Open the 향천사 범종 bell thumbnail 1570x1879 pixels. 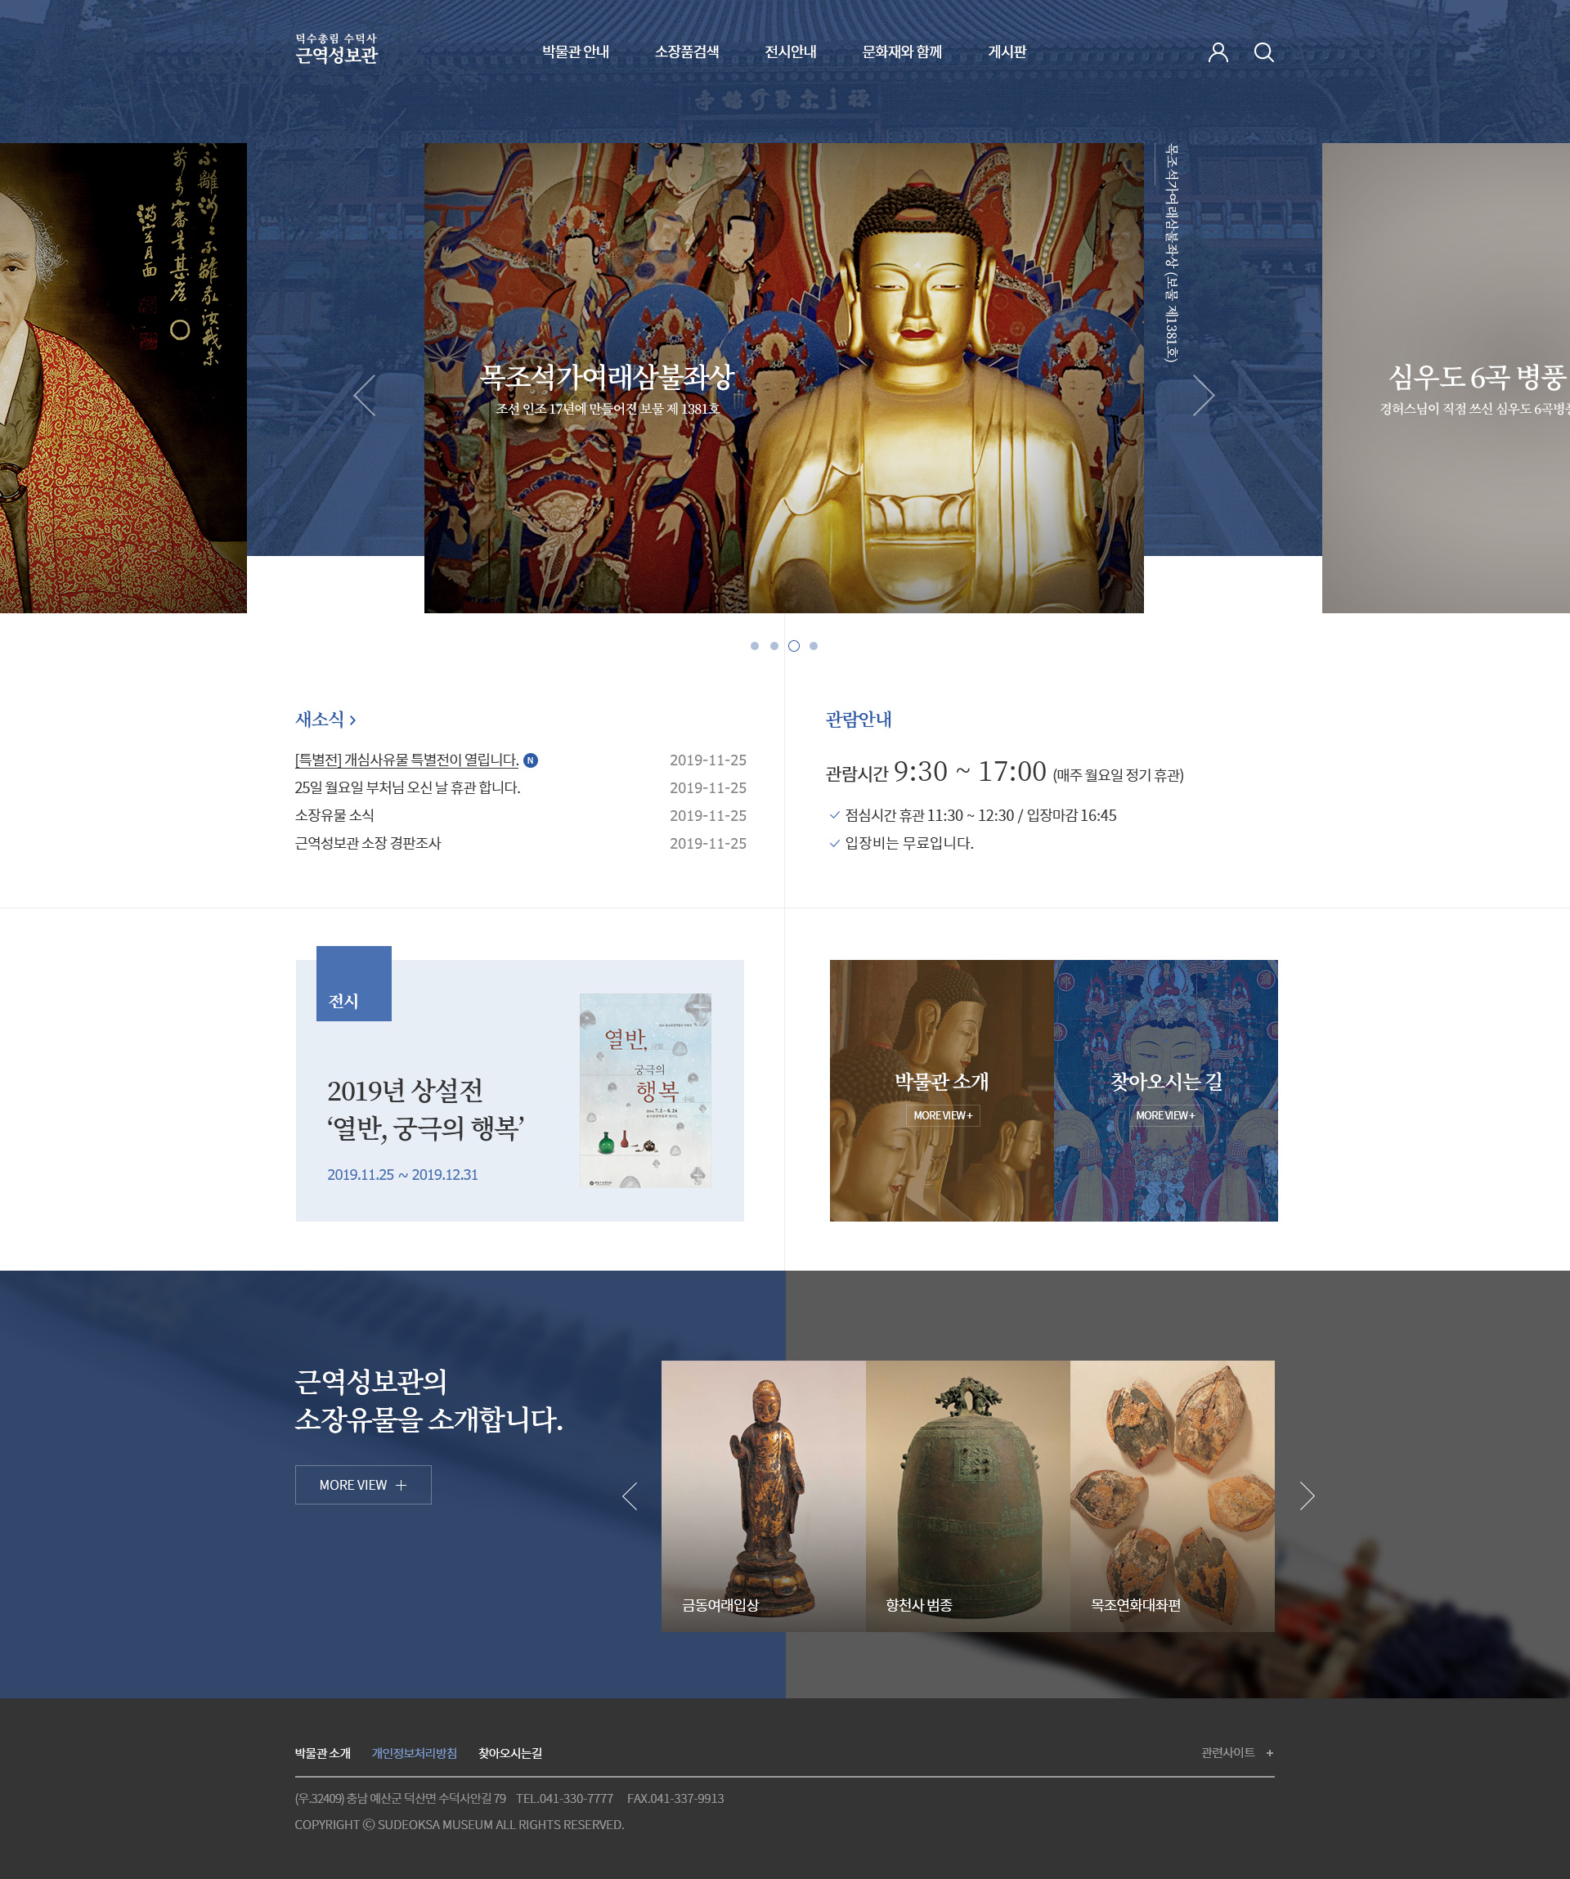point(967,1496)
